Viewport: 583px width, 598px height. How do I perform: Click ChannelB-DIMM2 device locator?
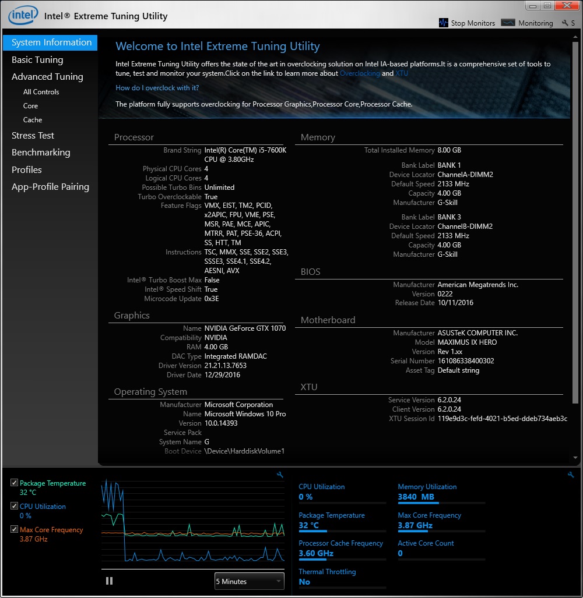click(465, 227)
